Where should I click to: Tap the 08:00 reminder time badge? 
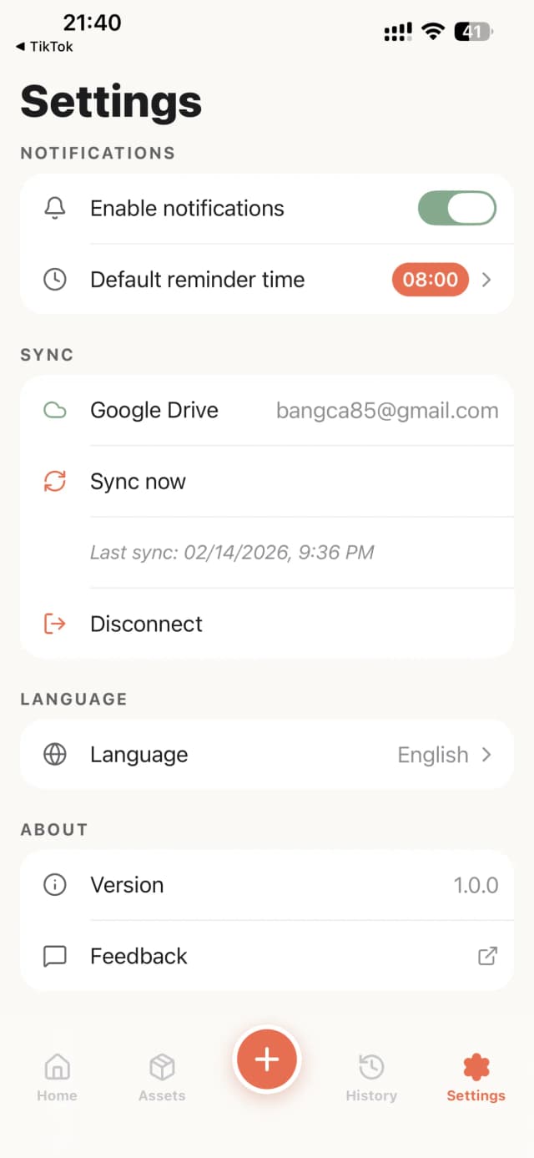point(430,280)
